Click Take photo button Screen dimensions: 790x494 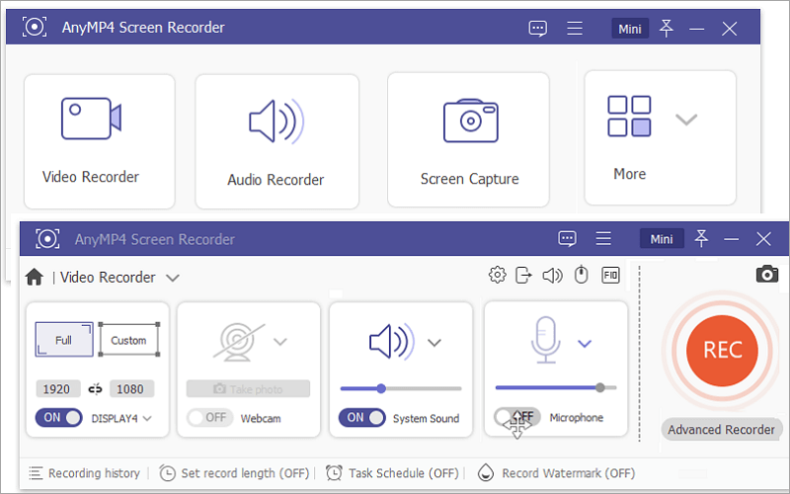click(x=248, y=388)
